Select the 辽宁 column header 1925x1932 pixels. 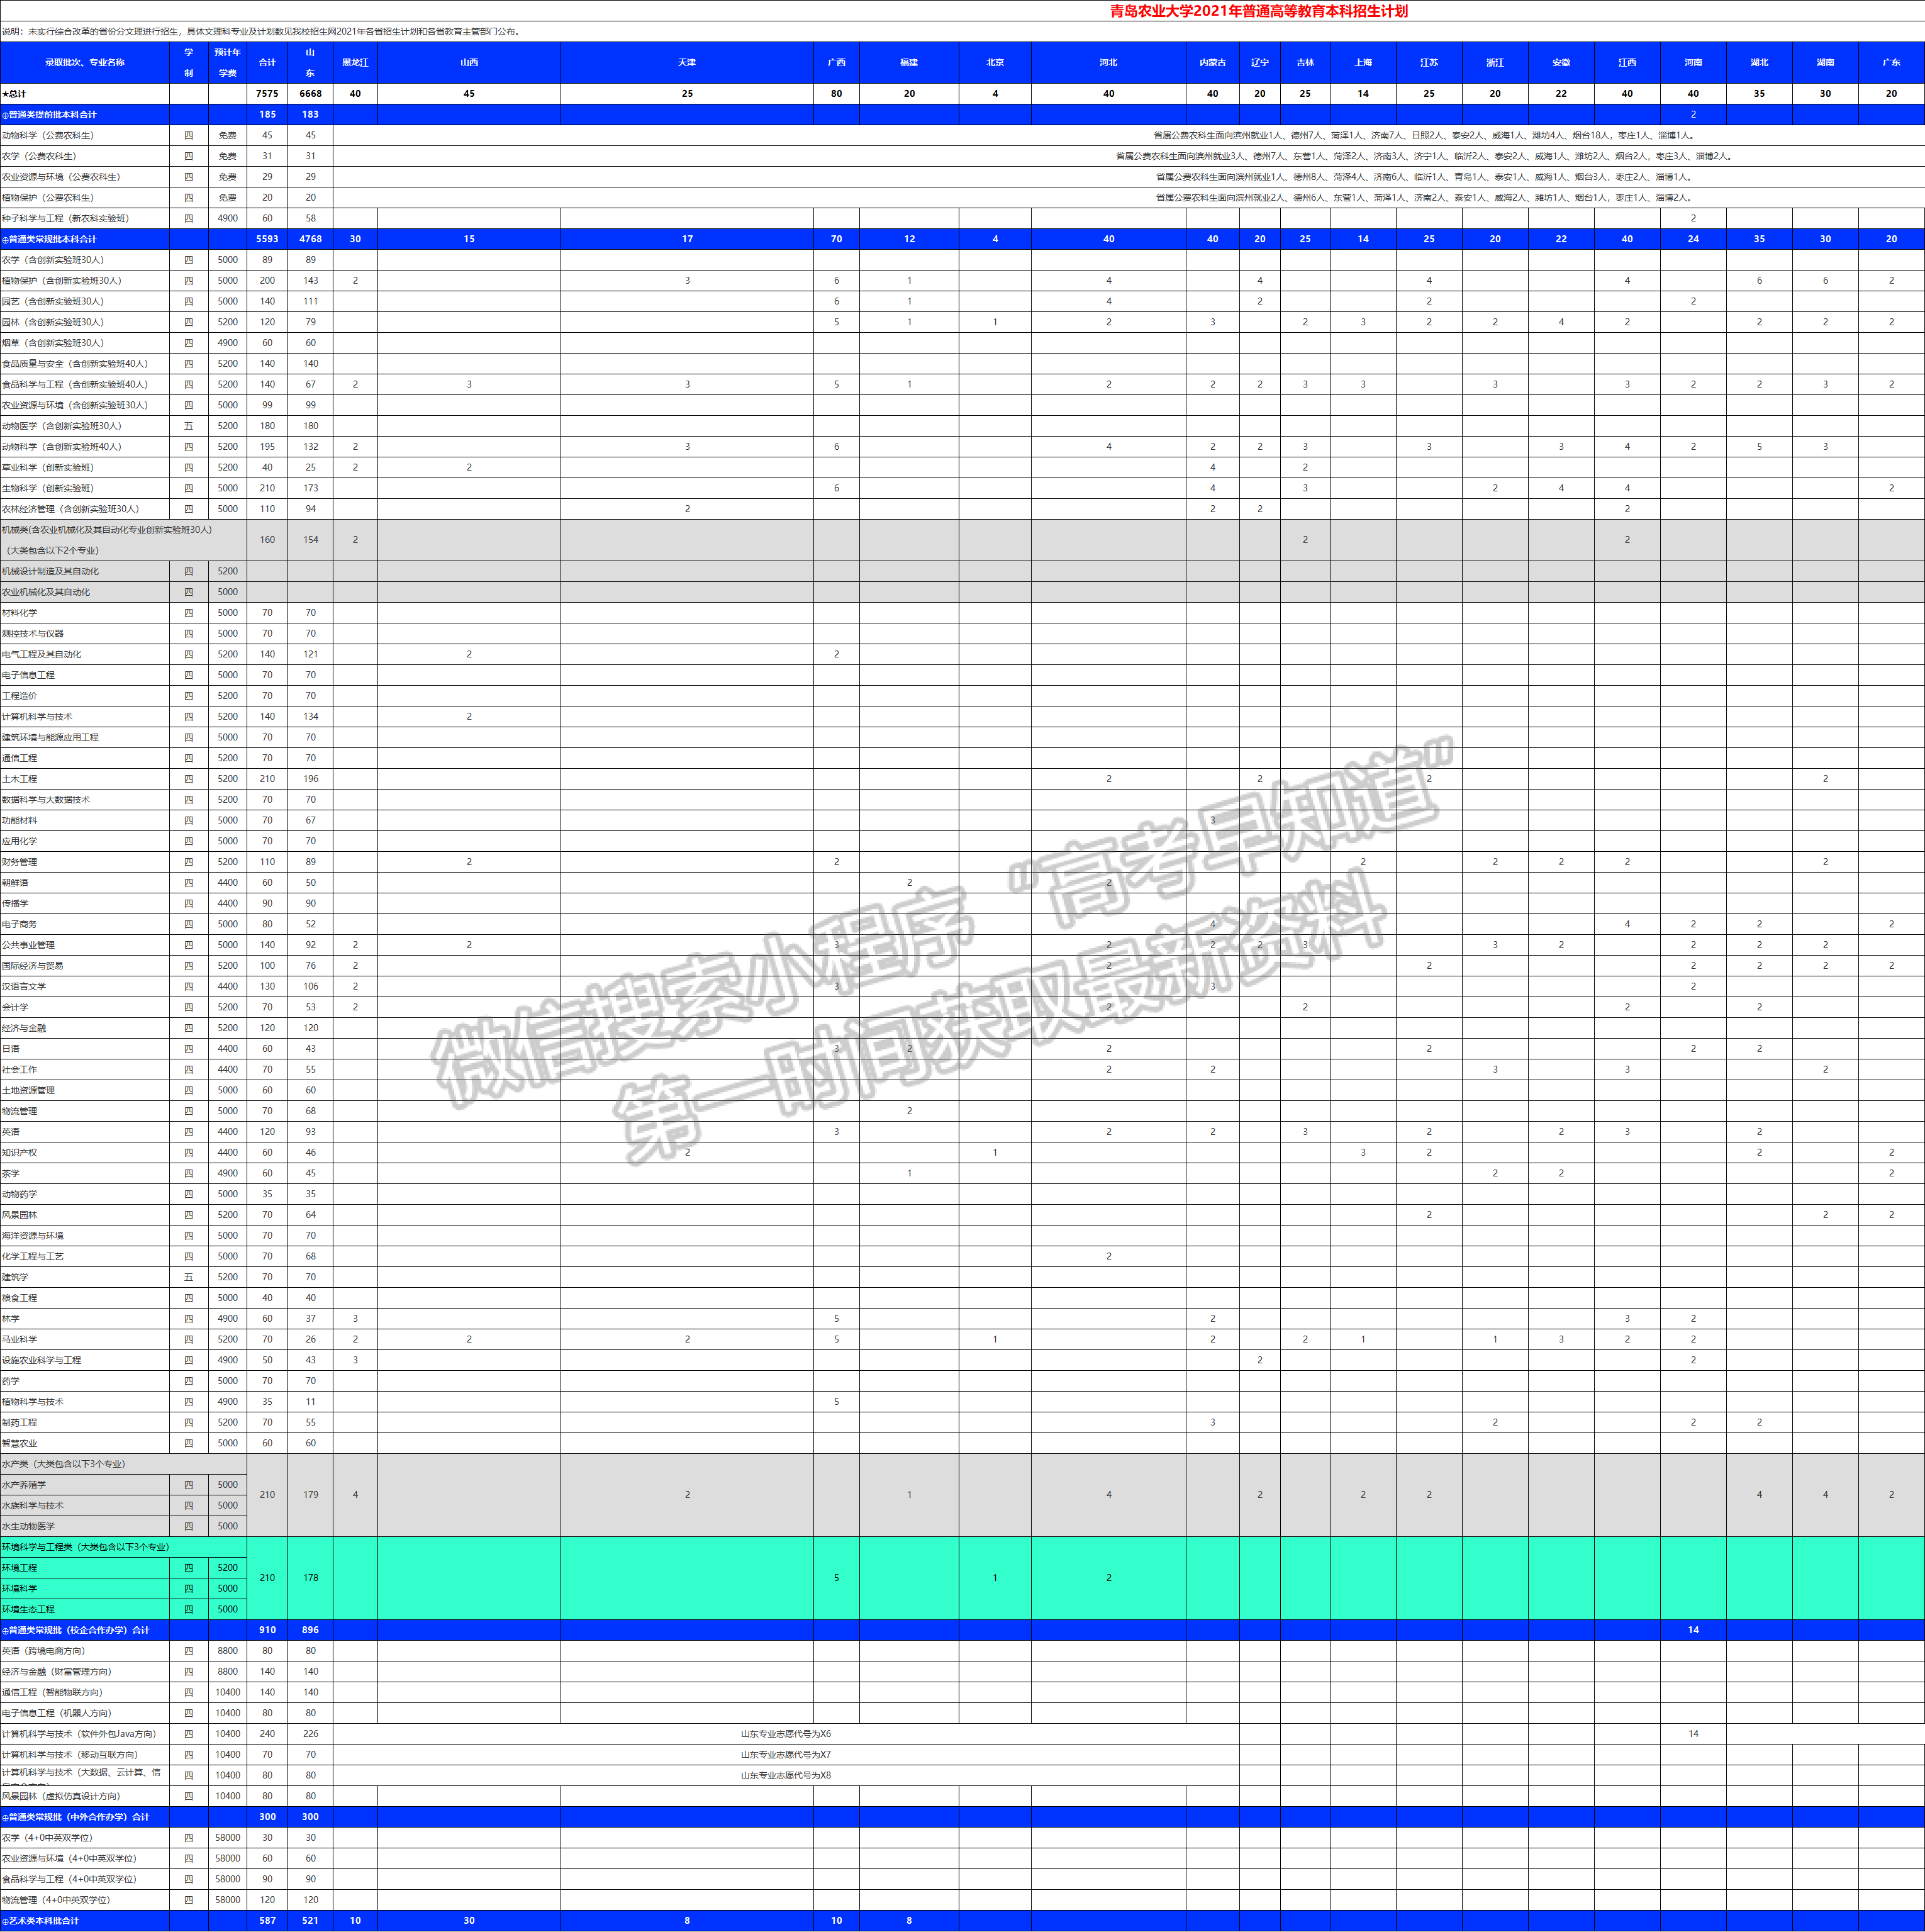[1259, 62]
